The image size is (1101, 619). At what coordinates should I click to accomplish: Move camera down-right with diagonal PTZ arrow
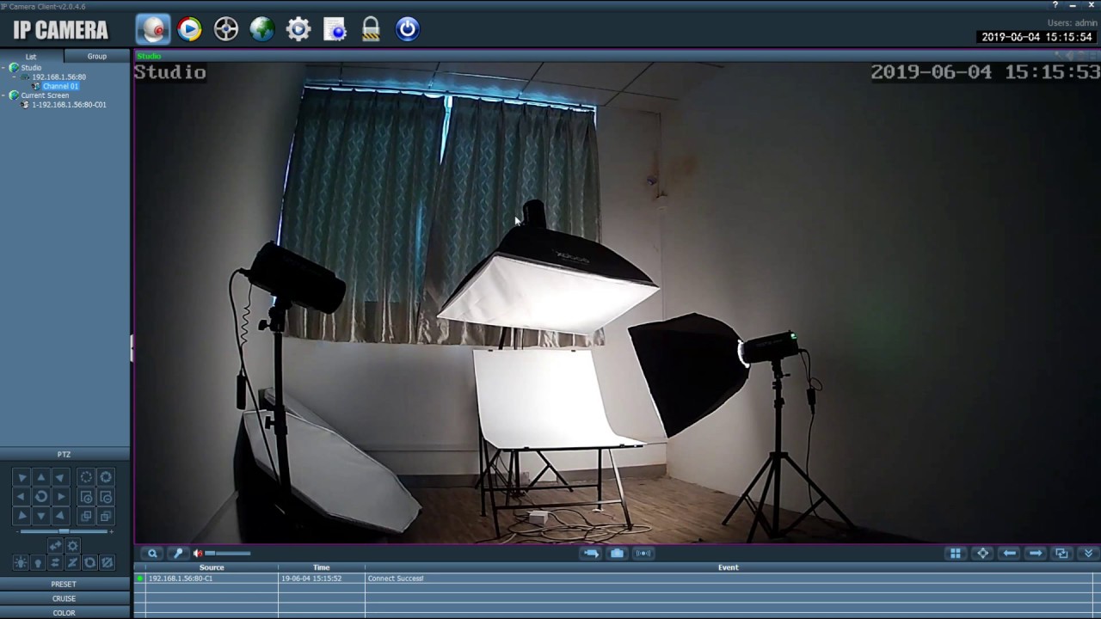click(x=60, y=516)
